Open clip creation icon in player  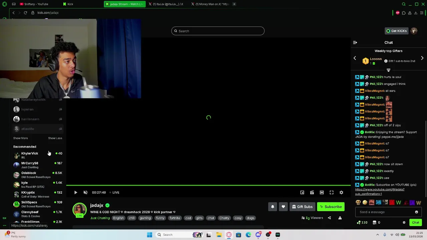312,192
